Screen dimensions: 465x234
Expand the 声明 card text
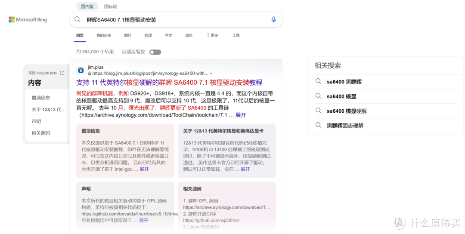tap(143, 220)
